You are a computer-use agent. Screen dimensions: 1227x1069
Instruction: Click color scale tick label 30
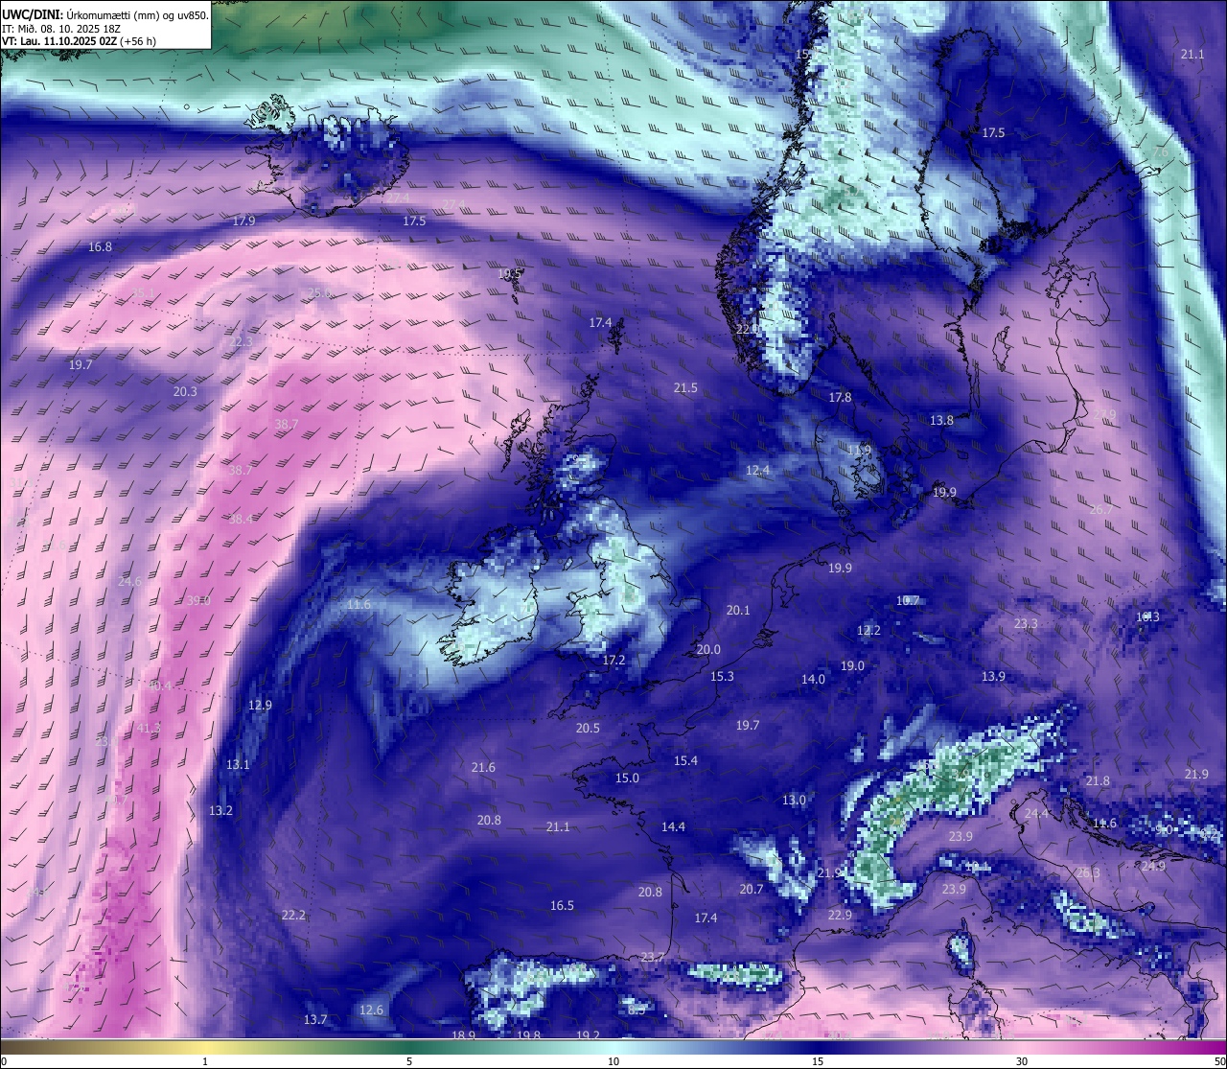coord(1022,1061)
